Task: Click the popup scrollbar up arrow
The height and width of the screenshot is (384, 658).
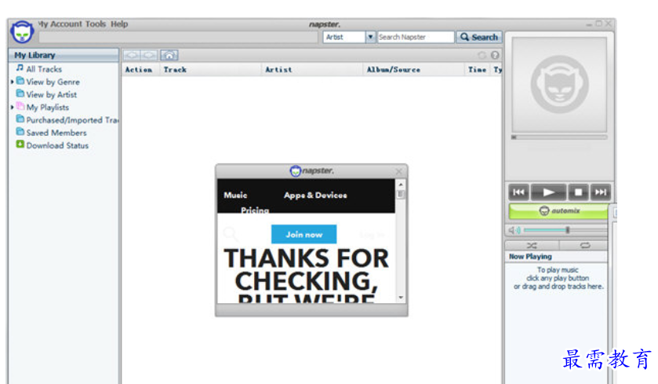Action: (401, 184)
